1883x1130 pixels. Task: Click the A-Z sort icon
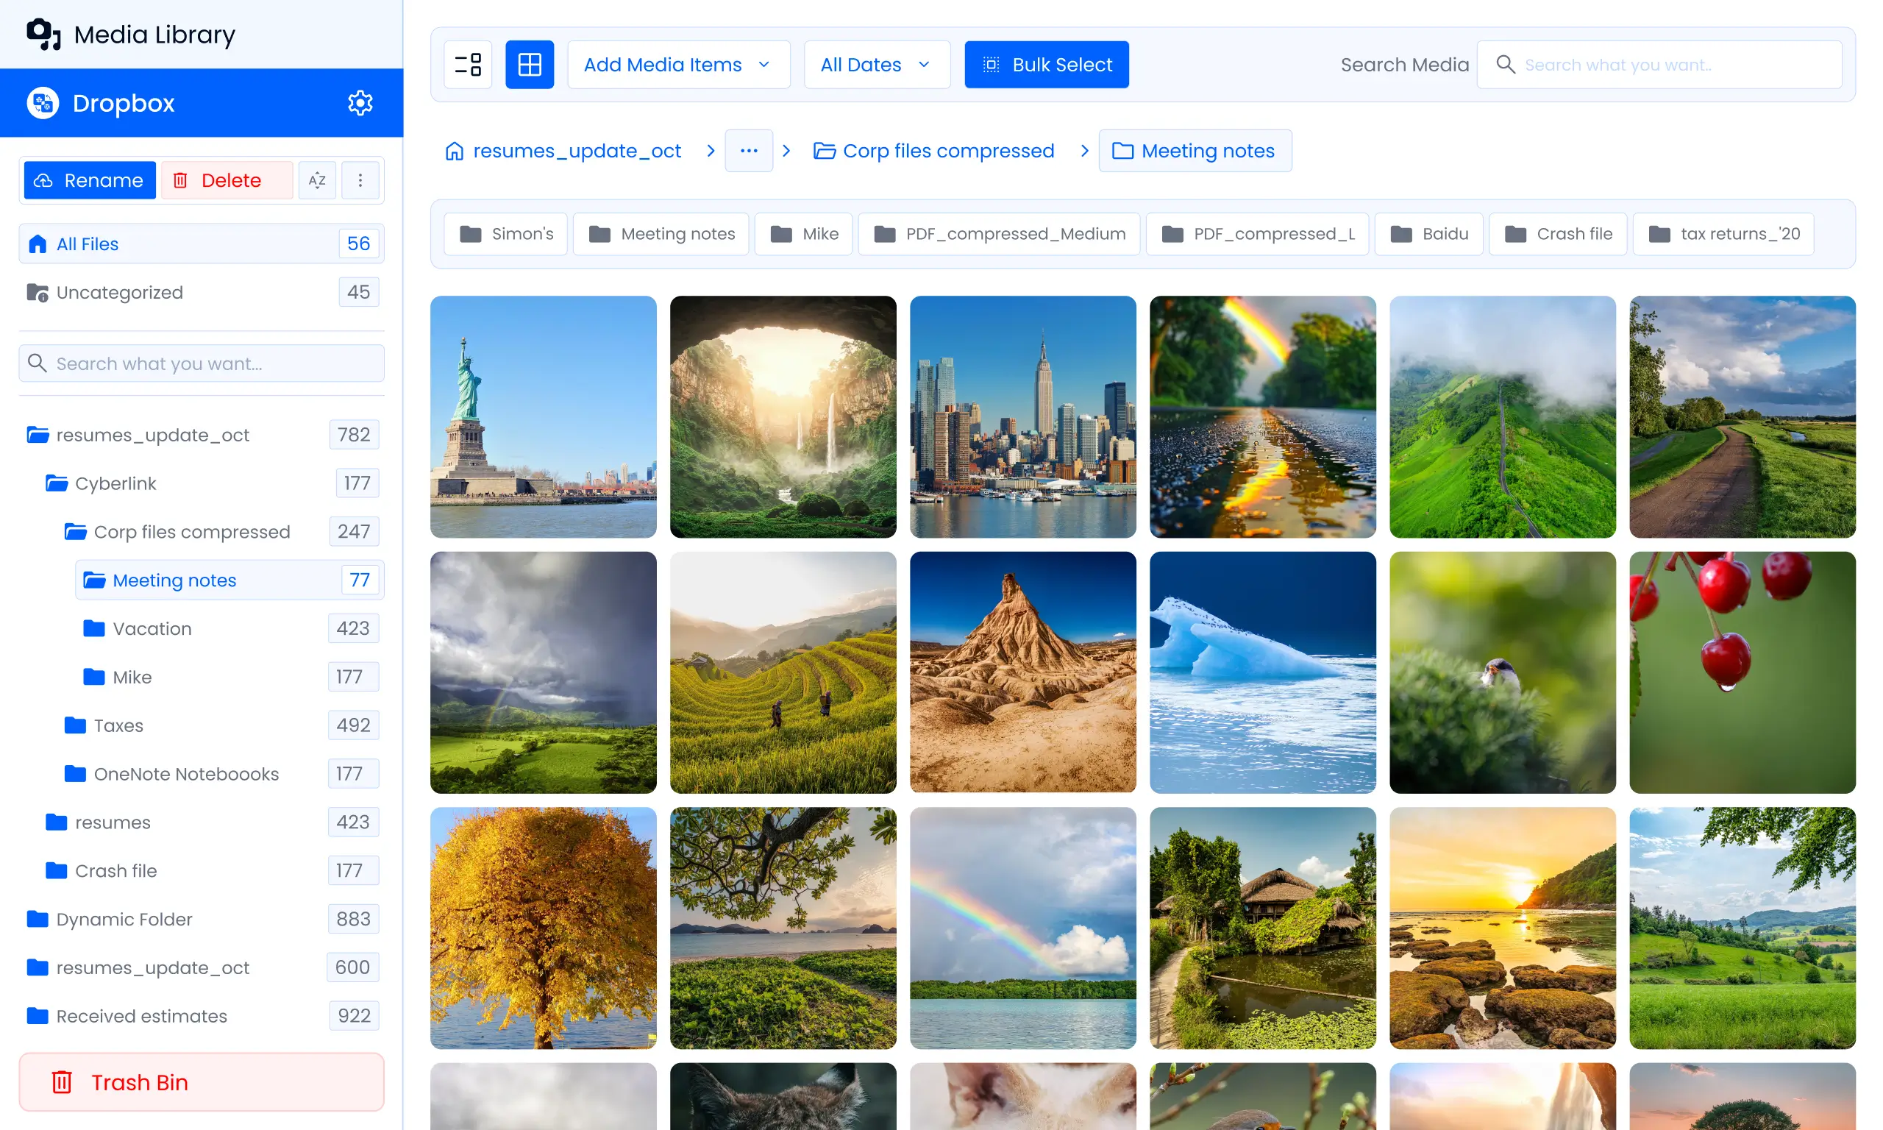[x=317, y=180]
